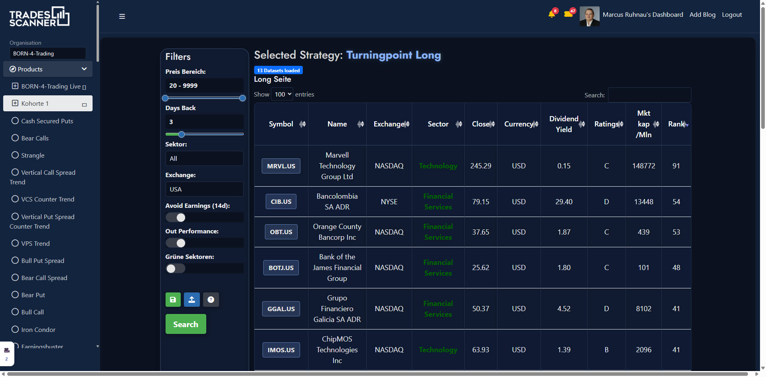Click the plus icon beside BORN-4-Trading Live
The width and height of the screenshot is (766, 377).
[x=15, y=86]
